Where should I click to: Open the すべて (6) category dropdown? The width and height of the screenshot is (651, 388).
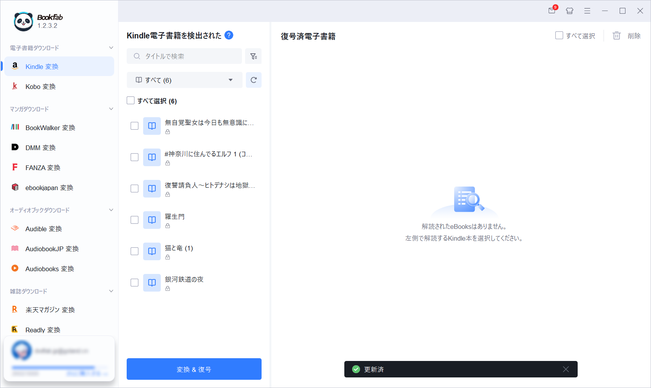tap(184, 80)
